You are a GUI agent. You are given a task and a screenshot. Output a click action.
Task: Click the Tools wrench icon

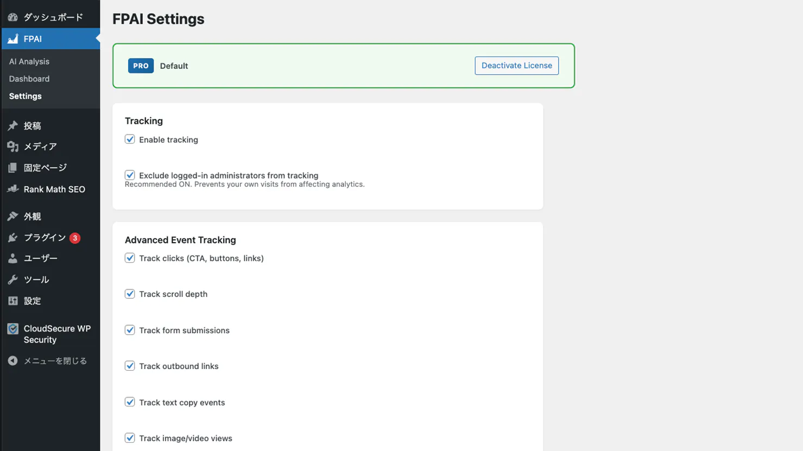tap(12, 280)
